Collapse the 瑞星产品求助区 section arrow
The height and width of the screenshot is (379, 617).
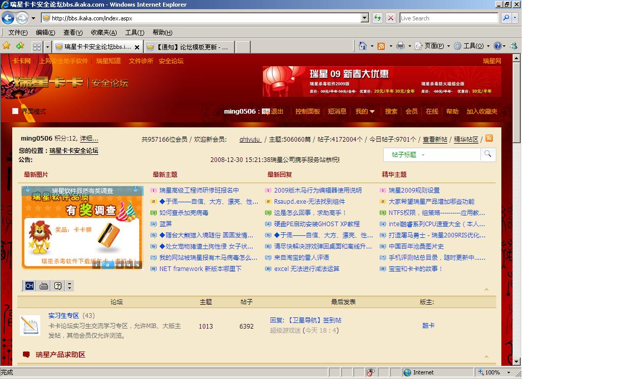point(486,357)
